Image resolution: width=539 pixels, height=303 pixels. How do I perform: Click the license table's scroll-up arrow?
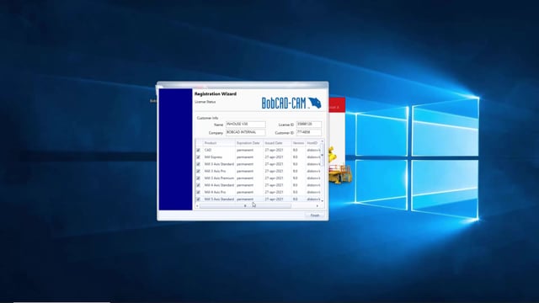(x=322, y=141)
